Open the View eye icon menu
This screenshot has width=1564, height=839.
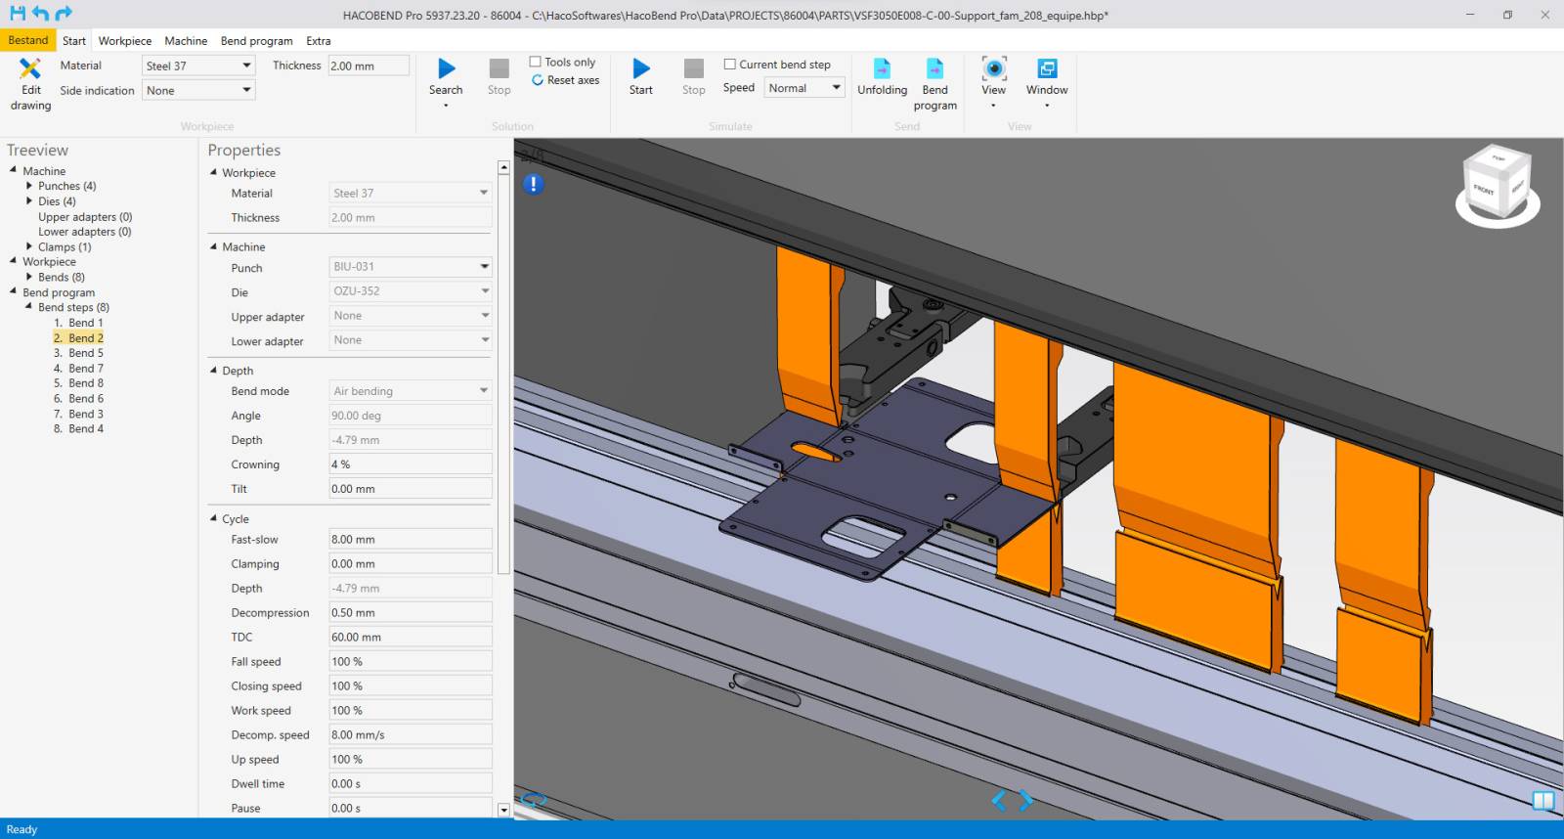pos(993,69)
